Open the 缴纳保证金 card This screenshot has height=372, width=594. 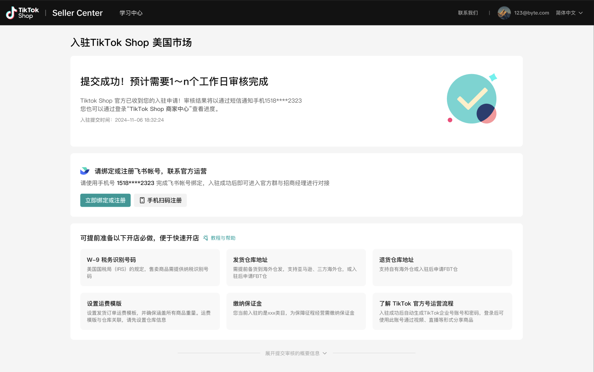pyautogui.click(x=296, y=311)
